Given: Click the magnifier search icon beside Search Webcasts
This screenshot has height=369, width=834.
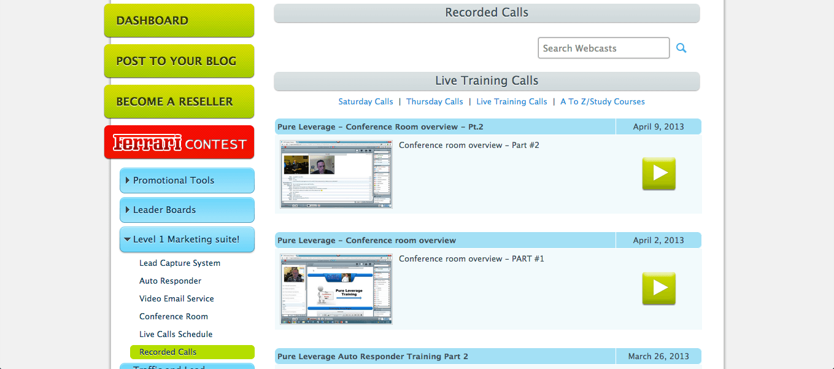Looking at the screenshot, I should click(681, 48).
